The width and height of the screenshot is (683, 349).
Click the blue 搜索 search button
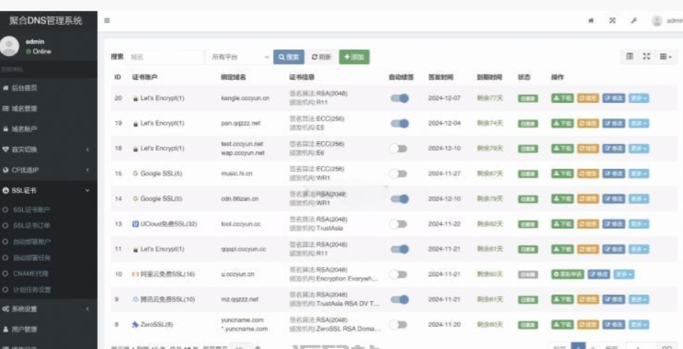pos(289,57)
